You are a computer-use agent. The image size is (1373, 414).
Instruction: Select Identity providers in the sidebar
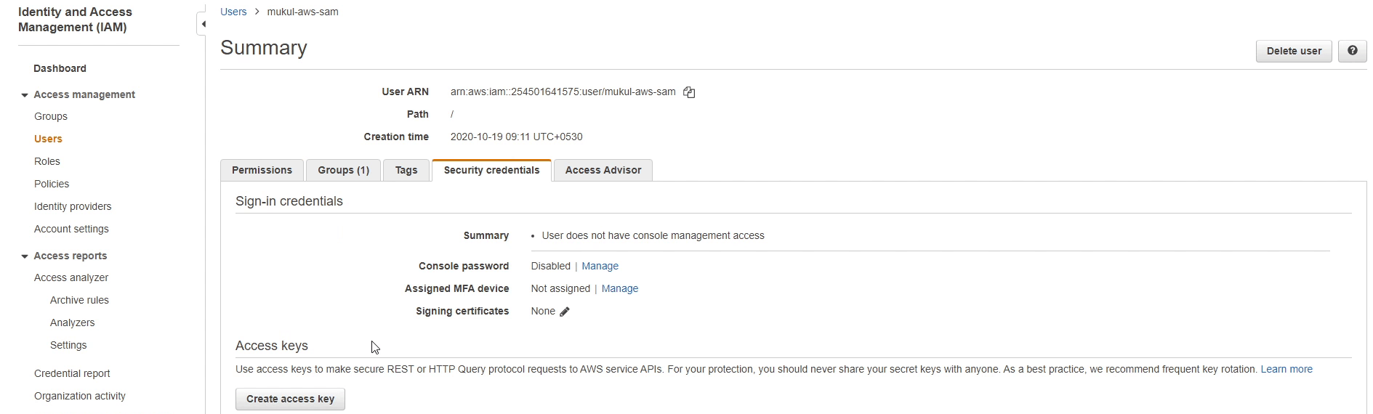coord(73,206)
